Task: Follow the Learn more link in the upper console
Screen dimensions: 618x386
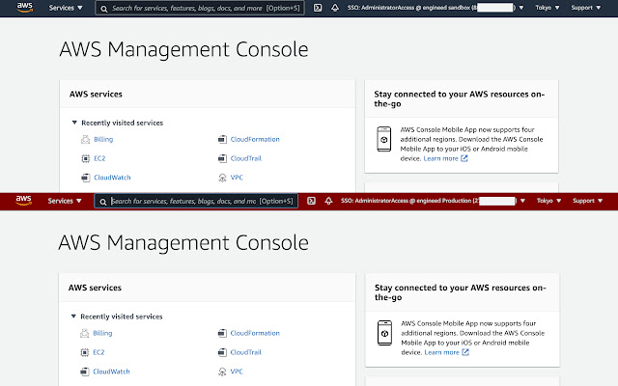Action: 440,158
